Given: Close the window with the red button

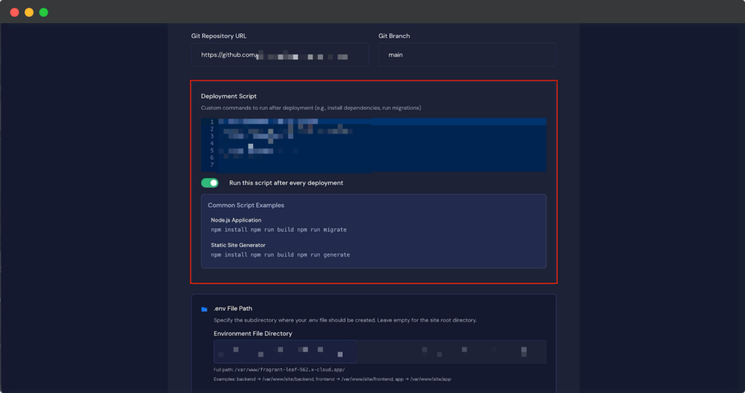Looking at the screenshot, I should (x=15, y=12).
